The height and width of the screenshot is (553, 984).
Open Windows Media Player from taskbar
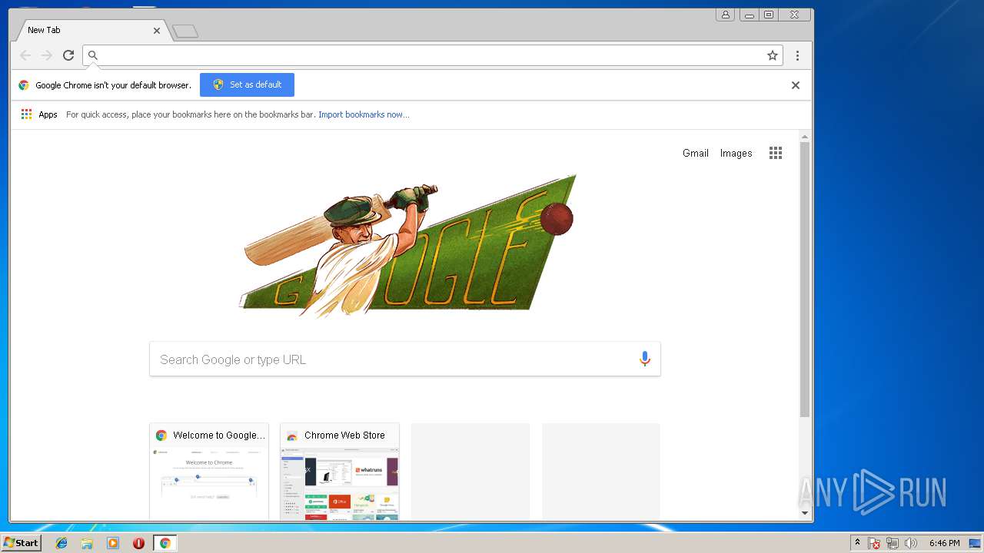(113, 543)
